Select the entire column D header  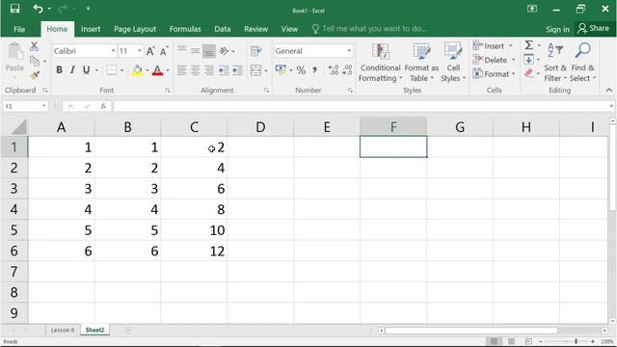[x=260, y=127]
